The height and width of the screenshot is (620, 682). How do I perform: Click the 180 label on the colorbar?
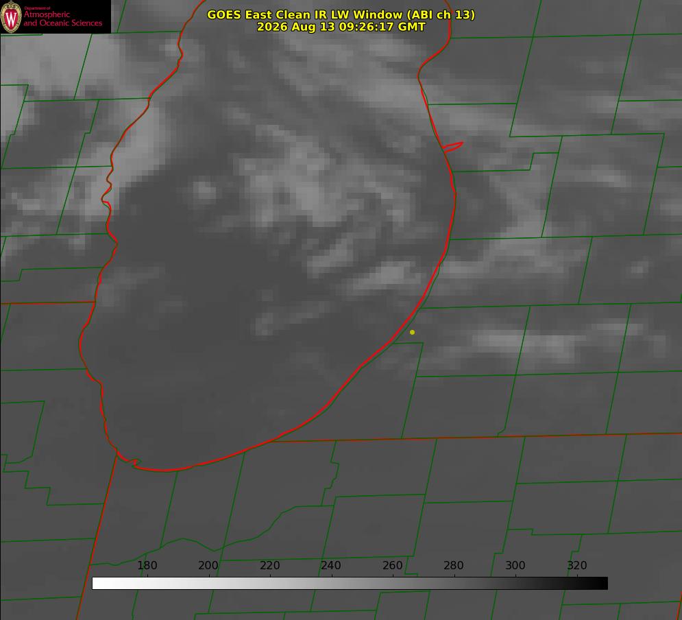(147, 565)
